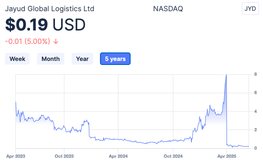Screen dimensions: 263x164
Task: Click the JYD ticker badge
Action: 250,9
